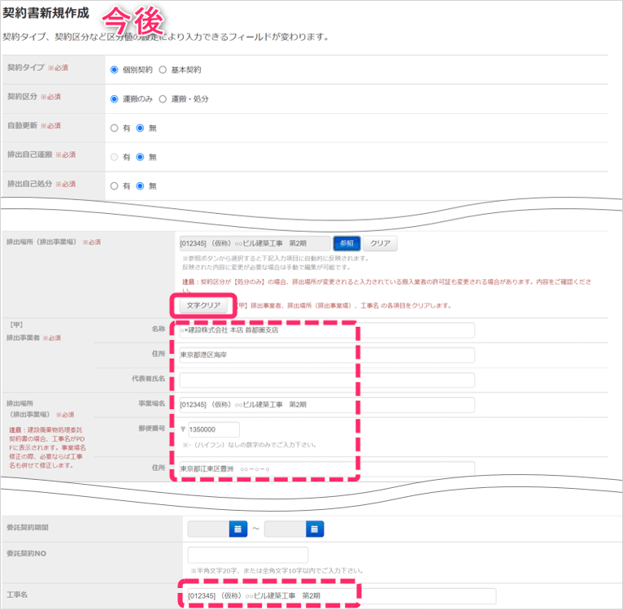Set 排出自己運搬 to 無
Image resolution: width=623 pixels, height=610 pixels.
click(x=141, y=156)
